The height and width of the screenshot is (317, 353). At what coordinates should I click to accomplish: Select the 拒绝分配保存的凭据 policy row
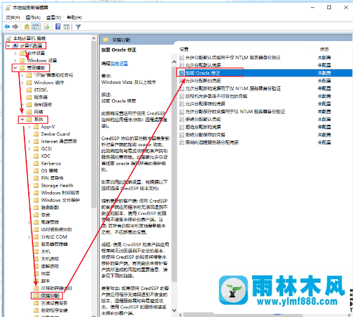click(205, 135)
